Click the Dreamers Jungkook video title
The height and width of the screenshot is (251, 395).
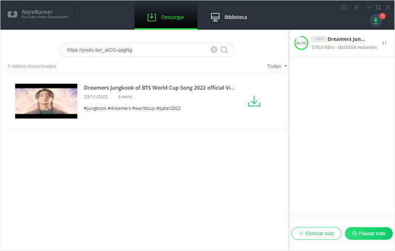159,88
